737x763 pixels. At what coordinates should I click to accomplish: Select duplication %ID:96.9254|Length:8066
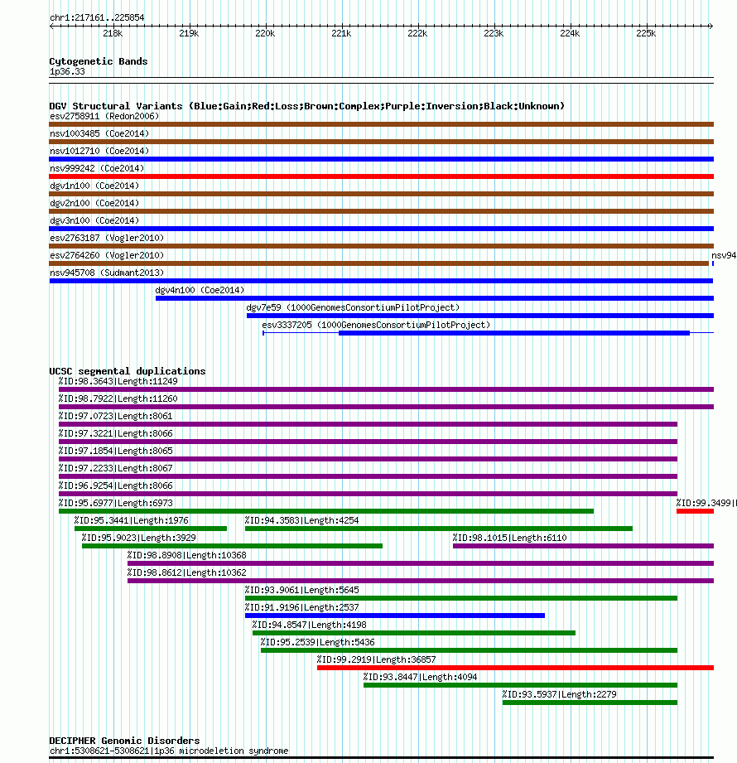[x=115, y=485]
